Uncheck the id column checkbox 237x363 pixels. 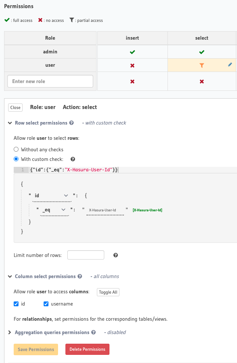coord(16,304)
